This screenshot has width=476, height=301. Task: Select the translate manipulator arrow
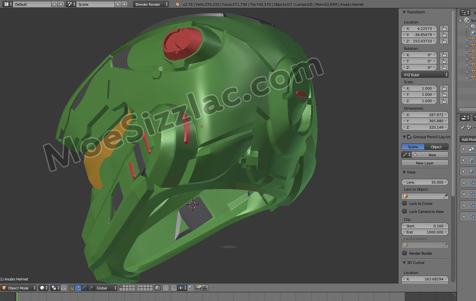point(78,288)
